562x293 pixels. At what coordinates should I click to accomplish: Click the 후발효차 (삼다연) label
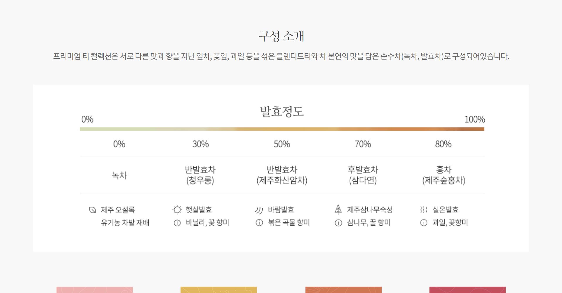[363, 175]
